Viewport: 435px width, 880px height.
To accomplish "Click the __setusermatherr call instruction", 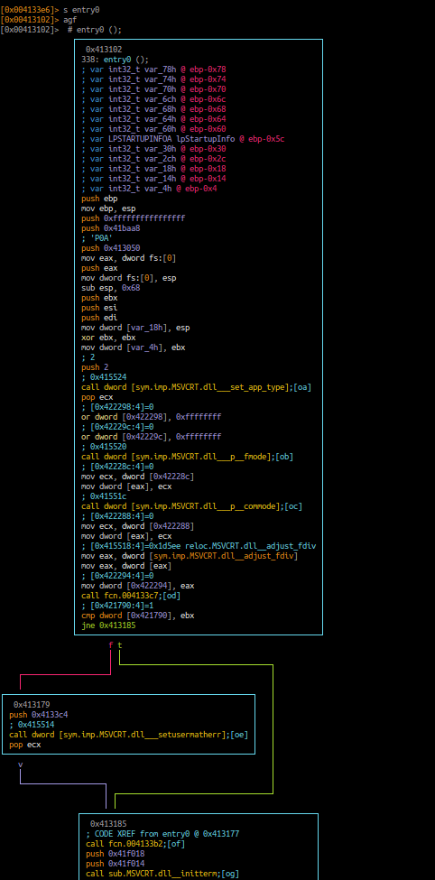I will coord(128,734).
